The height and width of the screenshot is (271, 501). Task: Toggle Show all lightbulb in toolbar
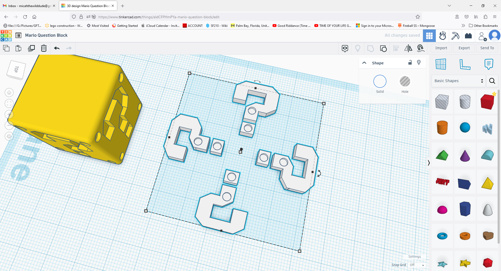click(358, 48)
